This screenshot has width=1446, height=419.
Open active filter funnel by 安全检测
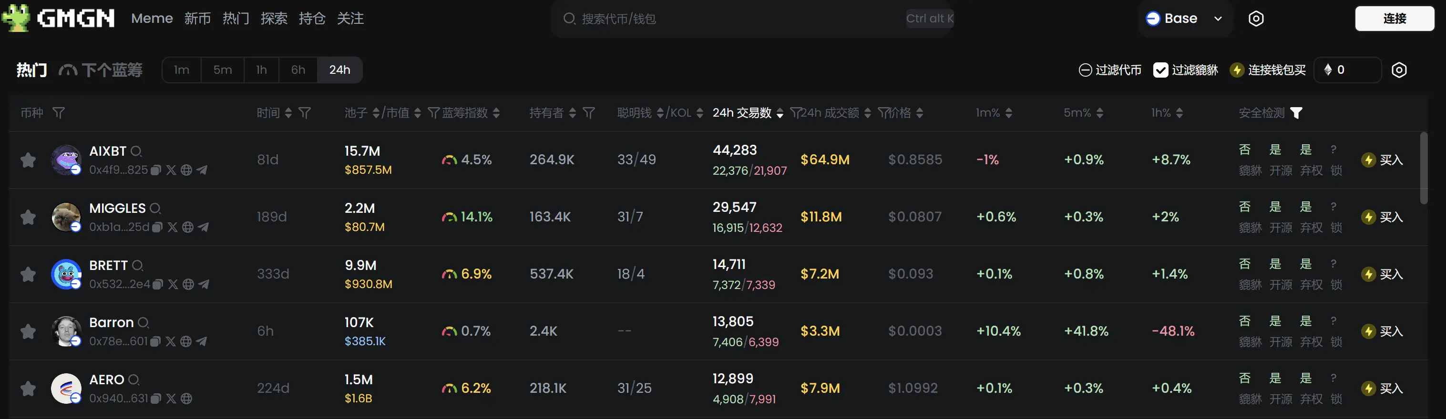point(1296,113)
